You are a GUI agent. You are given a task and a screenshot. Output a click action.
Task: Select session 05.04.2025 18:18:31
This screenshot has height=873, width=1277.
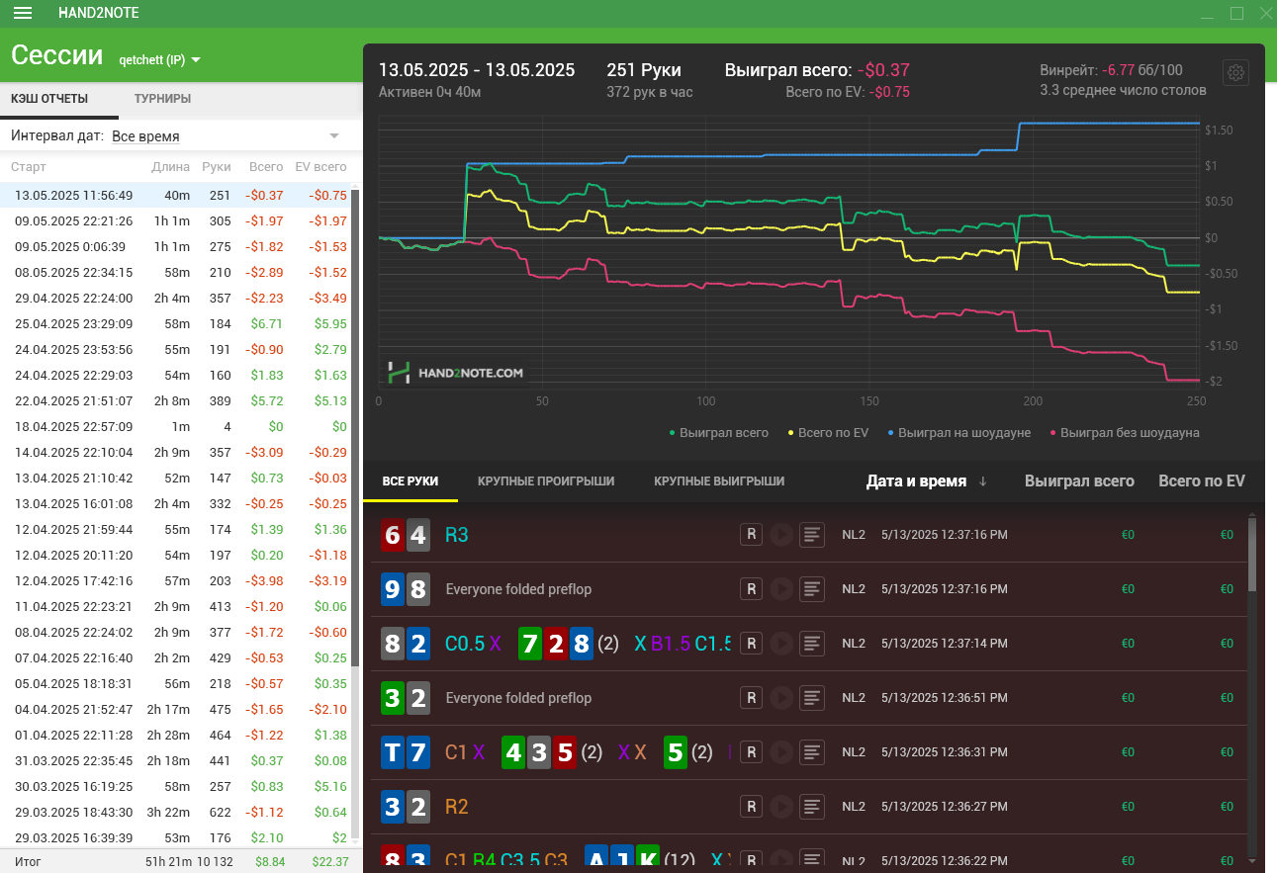tap(175, 683)
